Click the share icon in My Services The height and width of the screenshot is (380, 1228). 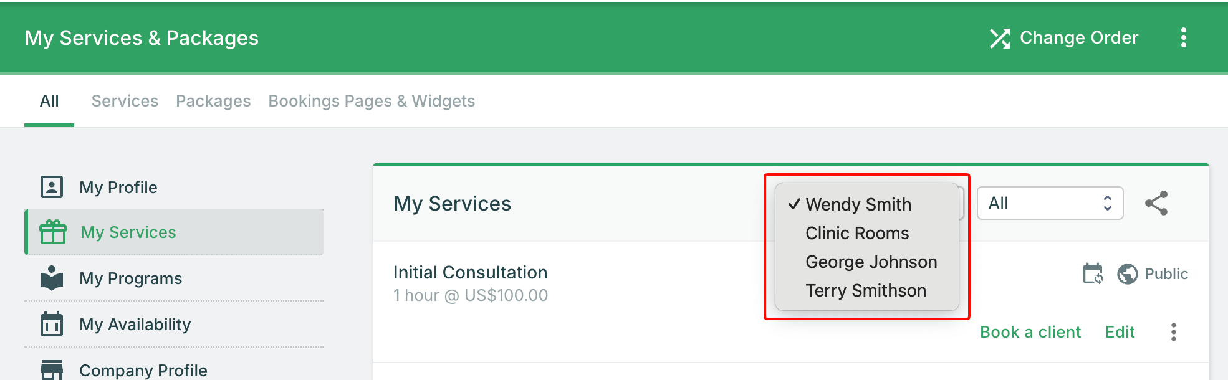click(1156, 203)
